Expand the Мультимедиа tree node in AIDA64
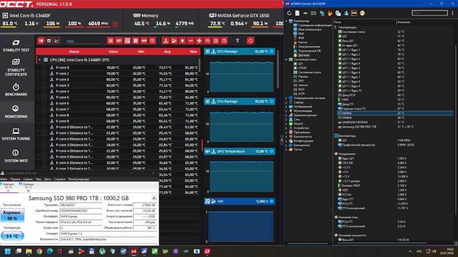The height and width of the screenshot is (257, 458). (x=286, y=111)
